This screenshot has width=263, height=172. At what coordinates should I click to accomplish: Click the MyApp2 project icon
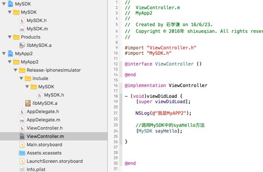pyautogui.click(x=10, y=53)
